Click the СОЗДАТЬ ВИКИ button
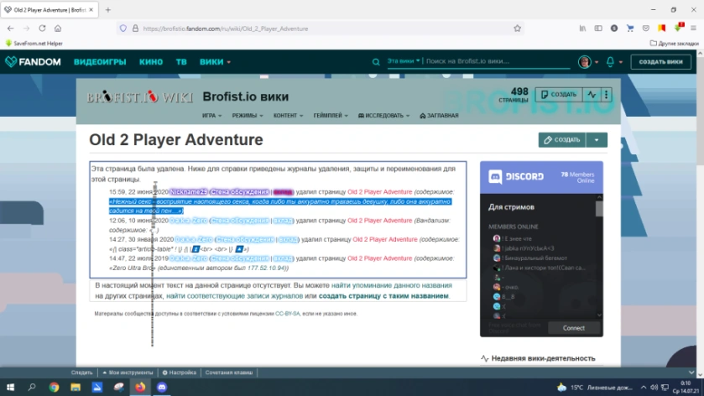The width and height of the screenshot is (704, 396). pos(661,62)
